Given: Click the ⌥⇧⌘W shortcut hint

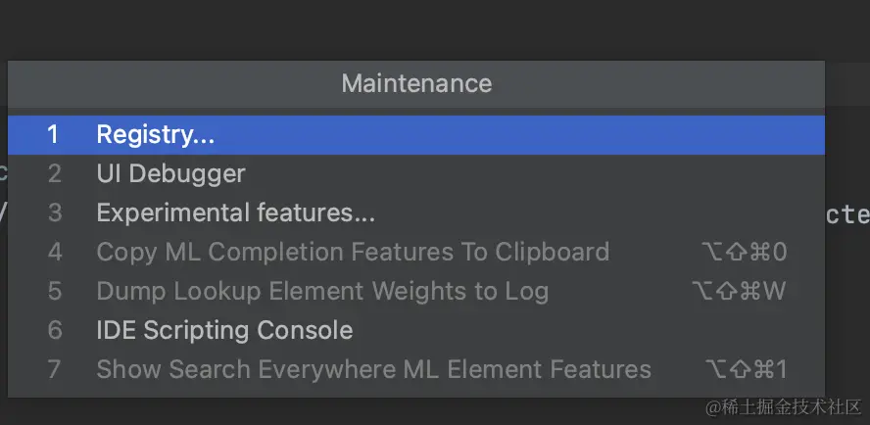Looking at the screenshot, I should tap(739, 291).
